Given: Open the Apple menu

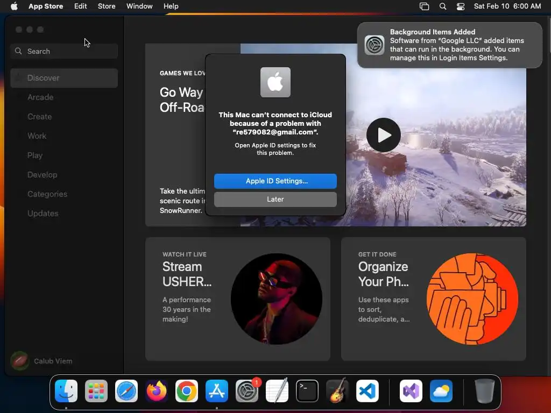Looking at the screenshot, I should tap(14, 6).
